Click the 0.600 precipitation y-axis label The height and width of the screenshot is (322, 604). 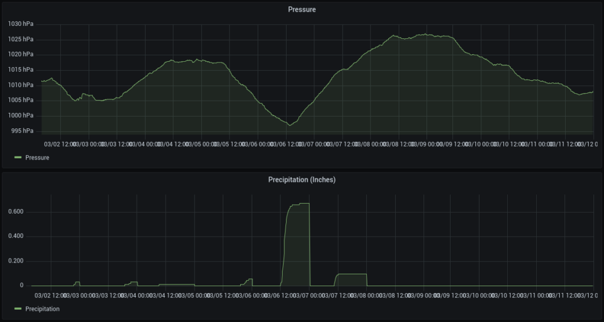[15, 212]
